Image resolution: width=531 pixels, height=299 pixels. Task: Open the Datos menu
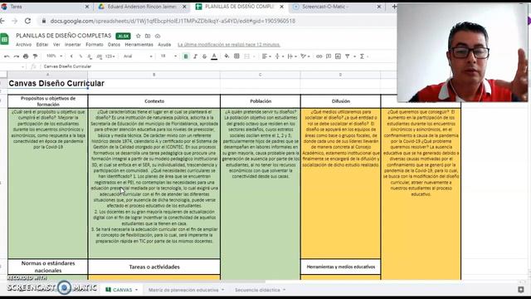point(114,44)
